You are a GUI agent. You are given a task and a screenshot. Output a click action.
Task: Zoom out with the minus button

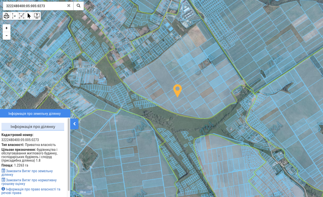click(6, 35)
